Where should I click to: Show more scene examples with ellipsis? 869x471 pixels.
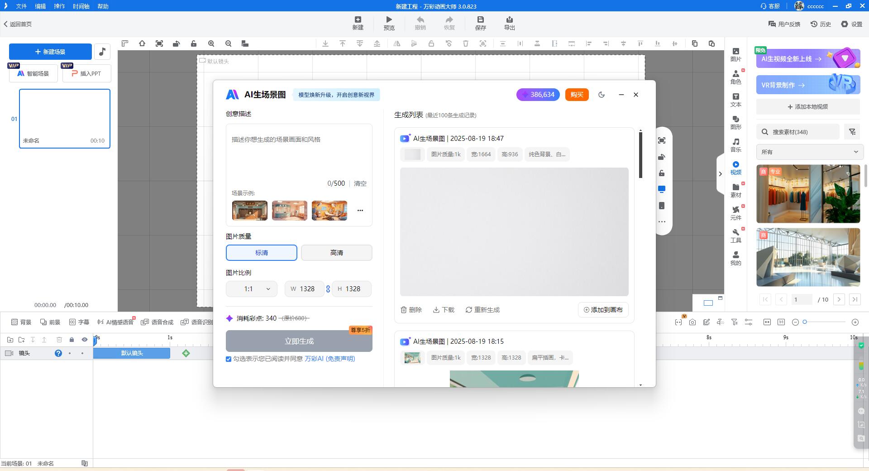[x=360, y=211]
